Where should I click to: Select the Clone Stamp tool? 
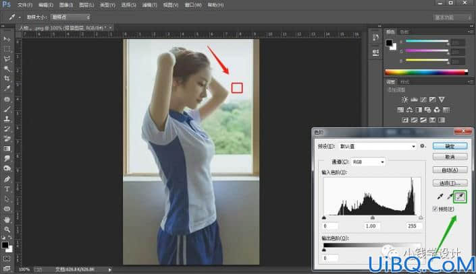point(7,119)
